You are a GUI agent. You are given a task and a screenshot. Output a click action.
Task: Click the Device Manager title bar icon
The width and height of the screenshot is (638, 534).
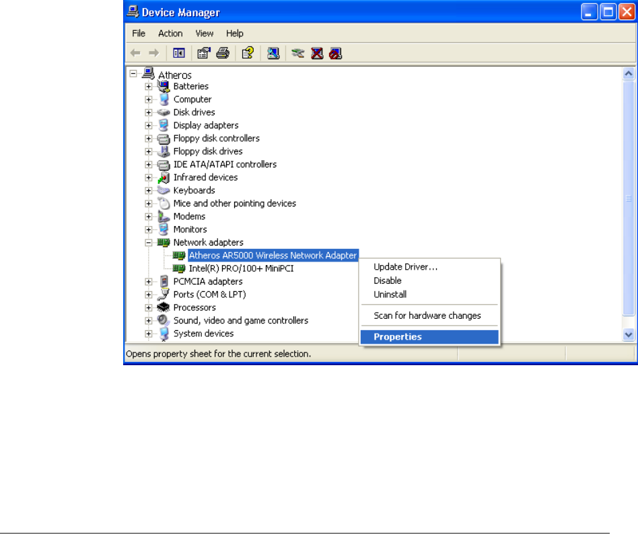tap(133, 11)
